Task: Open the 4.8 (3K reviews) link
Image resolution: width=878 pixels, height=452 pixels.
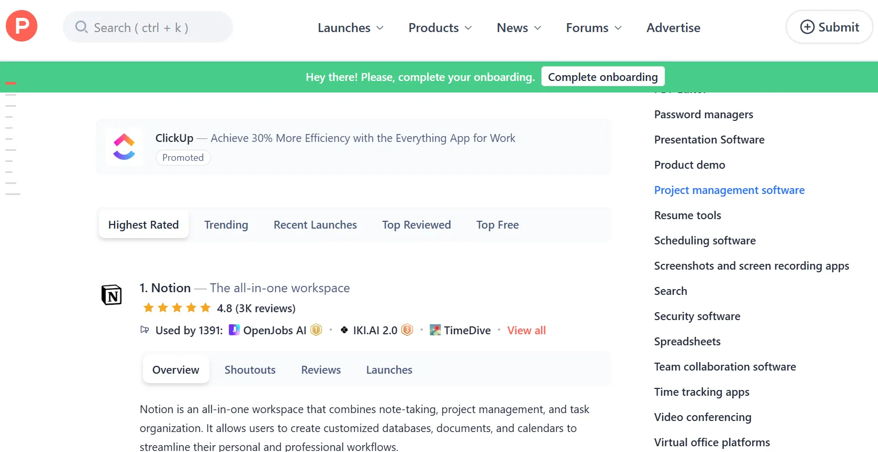Action: (256, 308)
